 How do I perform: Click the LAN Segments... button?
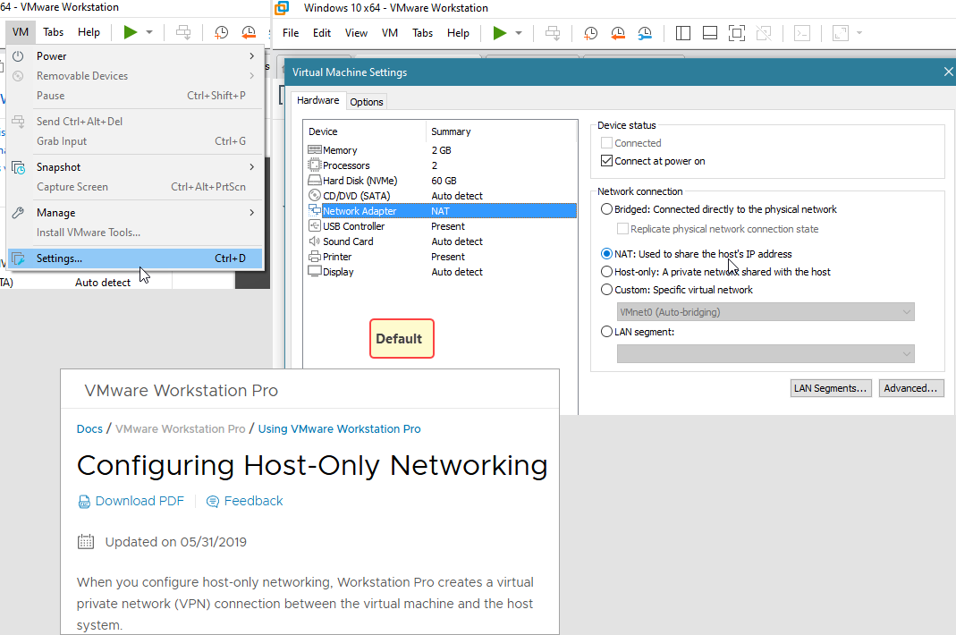coord(831,388)
